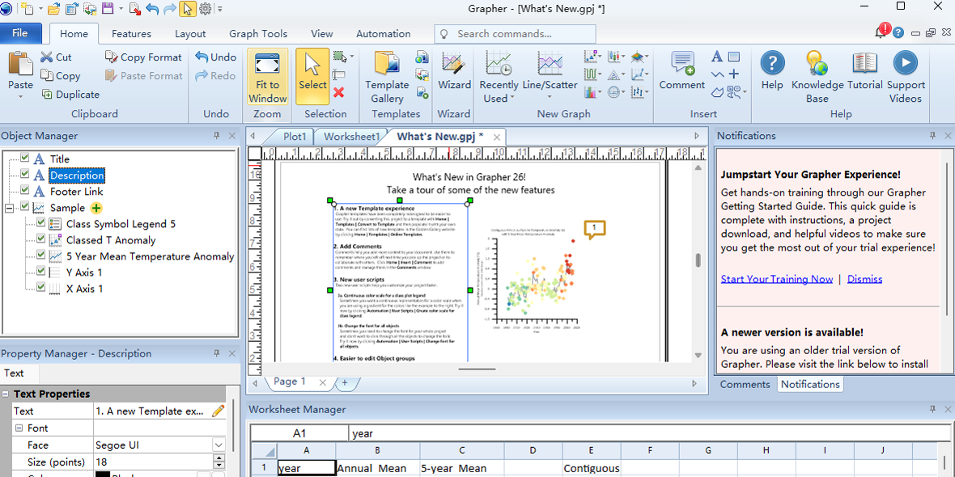
Task: Click the Open folder icon in quick access toolbar
Action: 53,9
